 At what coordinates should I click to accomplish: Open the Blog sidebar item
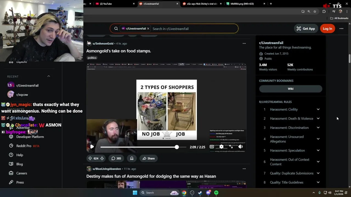point(19,164)
